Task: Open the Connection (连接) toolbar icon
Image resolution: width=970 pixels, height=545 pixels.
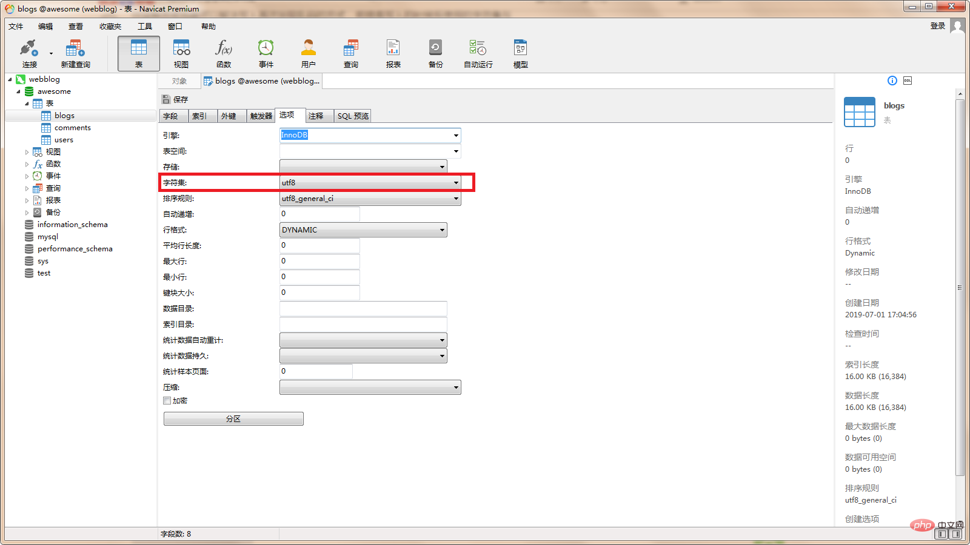Action: pyautogui.click(x=29, y=53)
